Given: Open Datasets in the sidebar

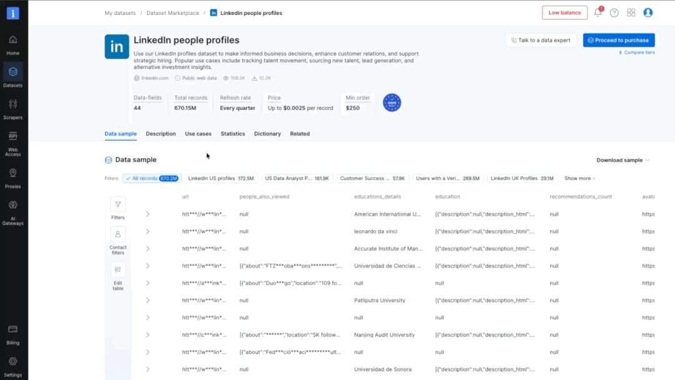Looking at the screenshot, I should (13, 76).
